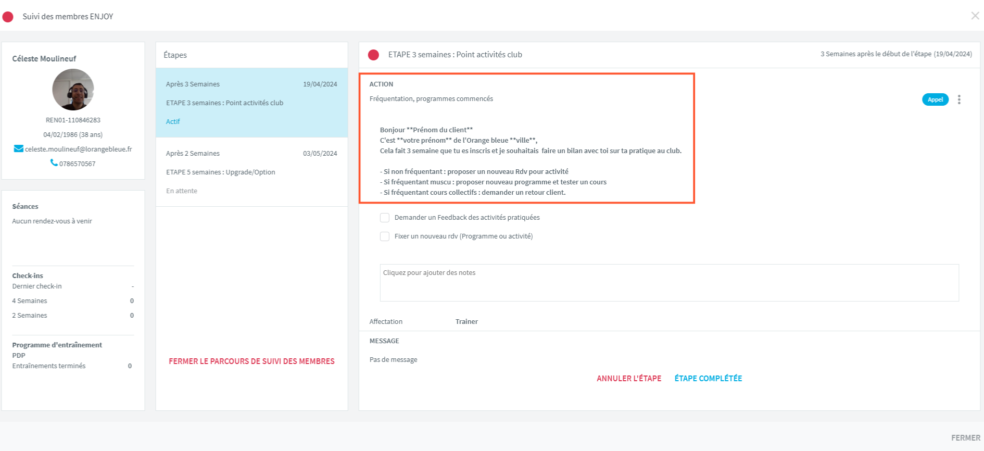
Task: Click the date 03/05/2024 in steps list
Action: (x=320, y=153)
